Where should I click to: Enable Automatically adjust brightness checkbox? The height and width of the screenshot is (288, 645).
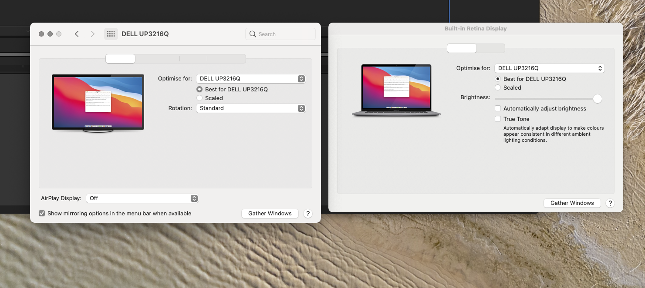pyautogui.click(x=498, y=108)
